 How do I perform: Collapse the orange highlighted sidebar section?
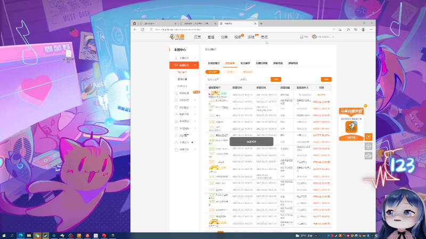pyautogui.click(x=184, y=65)
